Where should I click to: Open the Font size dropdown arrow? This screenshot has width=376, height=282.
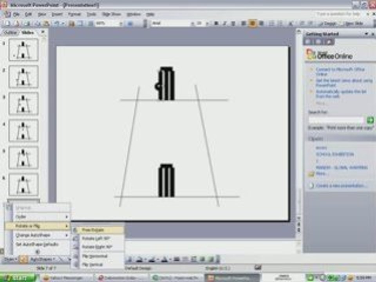click(x=208, y=23)
